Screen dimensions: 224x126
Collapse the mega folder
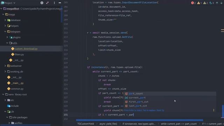(x=3, y=14)
